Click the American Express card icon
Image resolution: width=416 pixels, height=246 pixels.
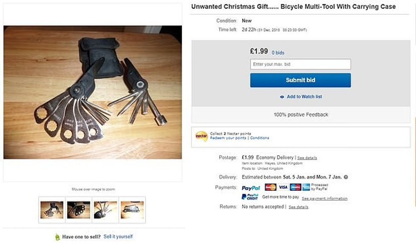coord(306,187)
